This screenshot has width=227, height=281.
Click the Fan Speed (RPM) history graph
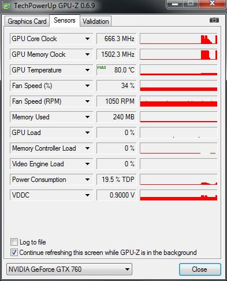178,101
